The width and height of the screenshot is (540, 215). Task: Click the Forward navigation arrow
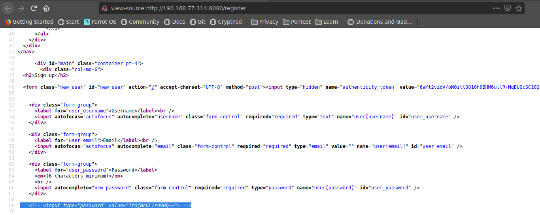point(21,8)
